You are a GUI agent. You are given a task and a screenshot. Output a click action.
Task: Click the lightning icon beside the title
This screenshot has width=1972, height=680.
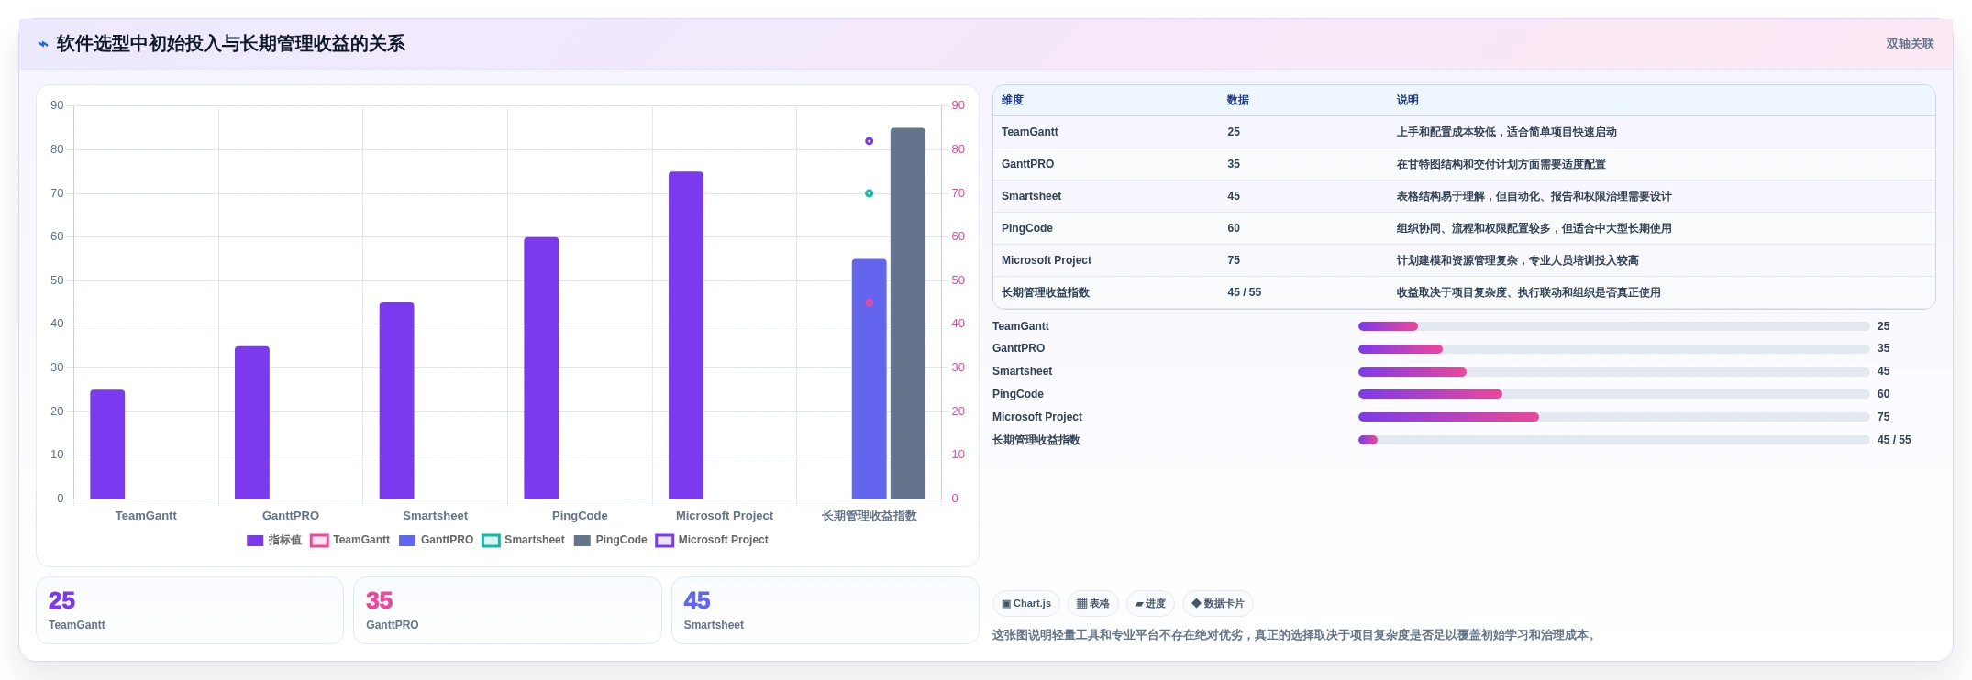[x=43, y=44]
